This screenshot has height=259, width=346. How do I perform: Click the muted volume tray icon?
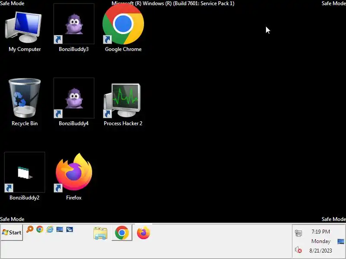point(298,250)
